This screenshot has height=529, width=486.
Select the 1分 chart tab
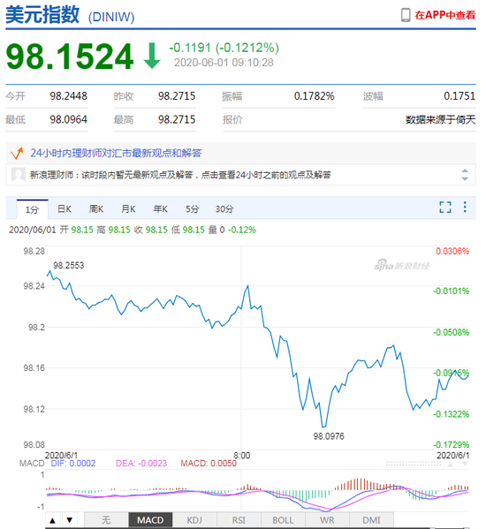pos(33,209)
